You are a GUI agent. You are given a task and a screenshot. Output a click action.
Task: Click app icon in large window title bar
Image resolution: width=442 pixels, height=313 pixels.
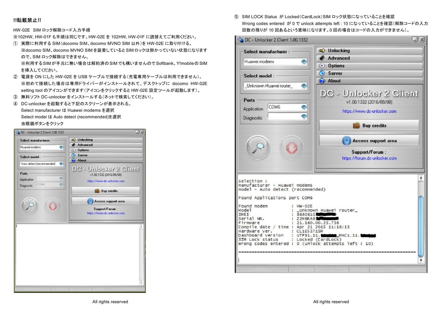[241, 39]
